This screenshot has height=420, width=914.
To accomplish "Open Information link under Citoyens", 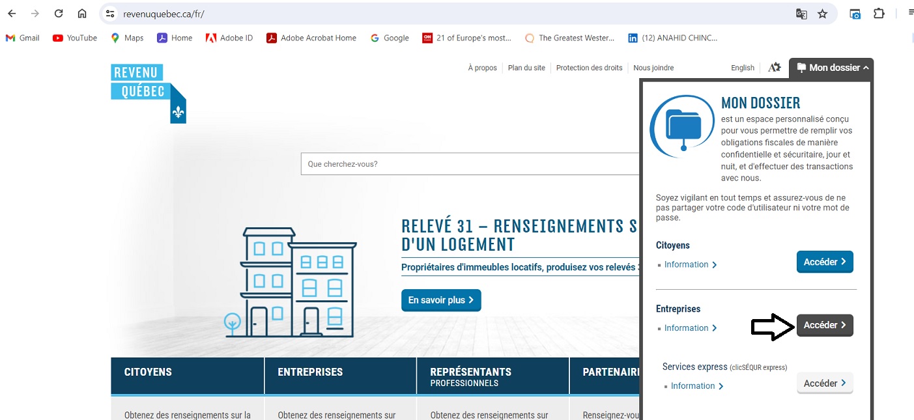I will coord(686,264).
